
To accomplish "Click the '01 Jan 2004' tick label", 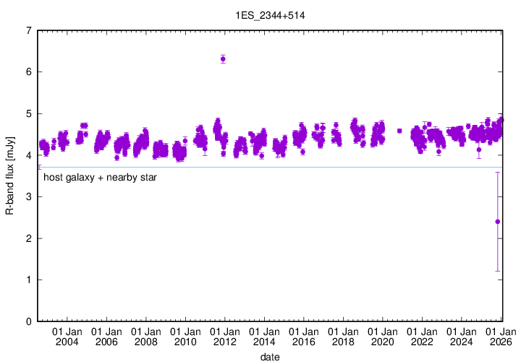I will point(67,337).
